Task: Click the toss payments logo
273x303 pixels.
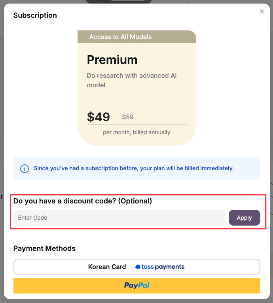Action: point(159,267)
